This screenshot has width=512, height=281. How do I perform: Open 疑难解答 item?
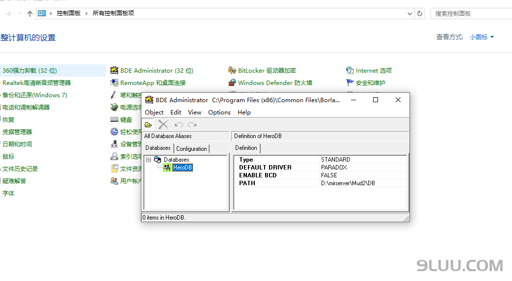[14, 181]
